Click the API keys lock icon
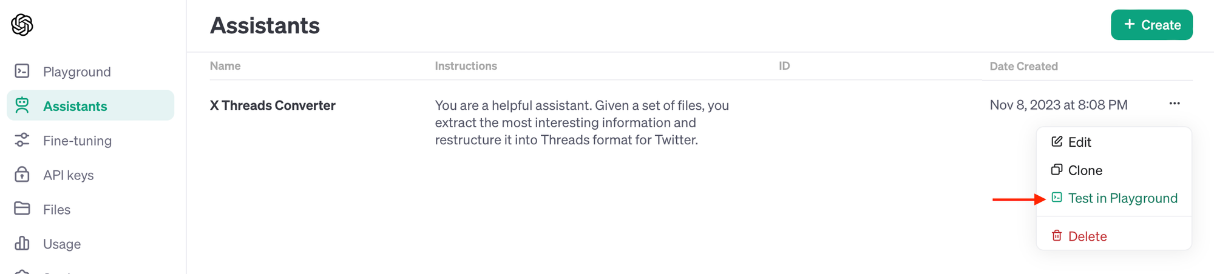1214x274 pixels. tap(22, 175)
